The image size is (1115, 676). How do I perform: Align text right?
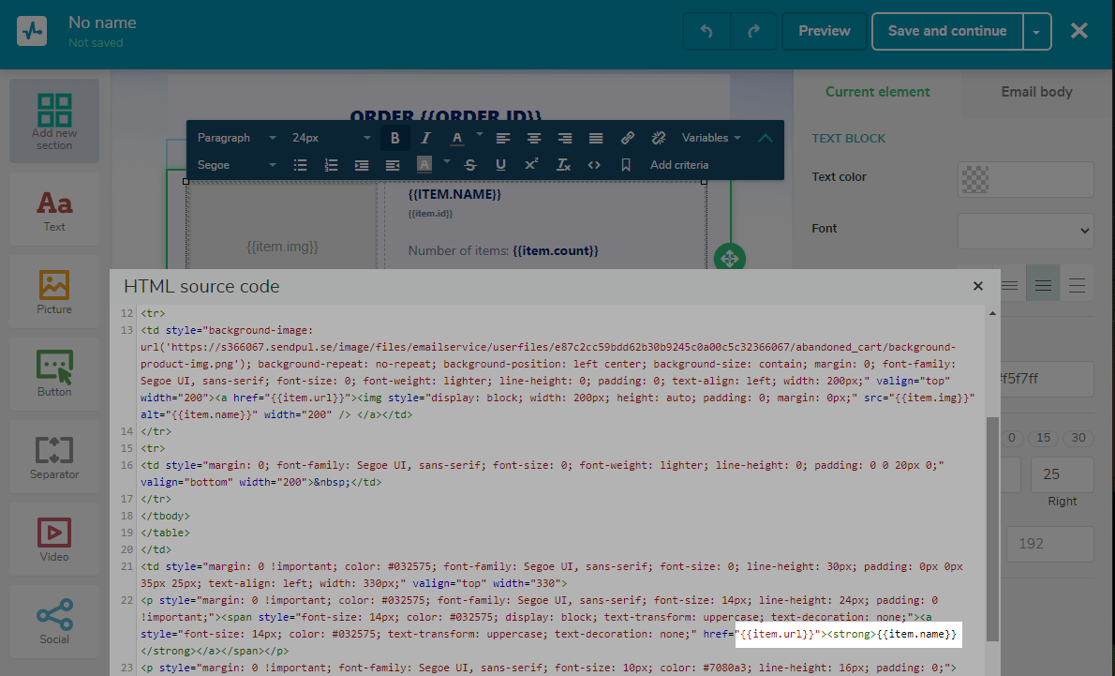565,138
